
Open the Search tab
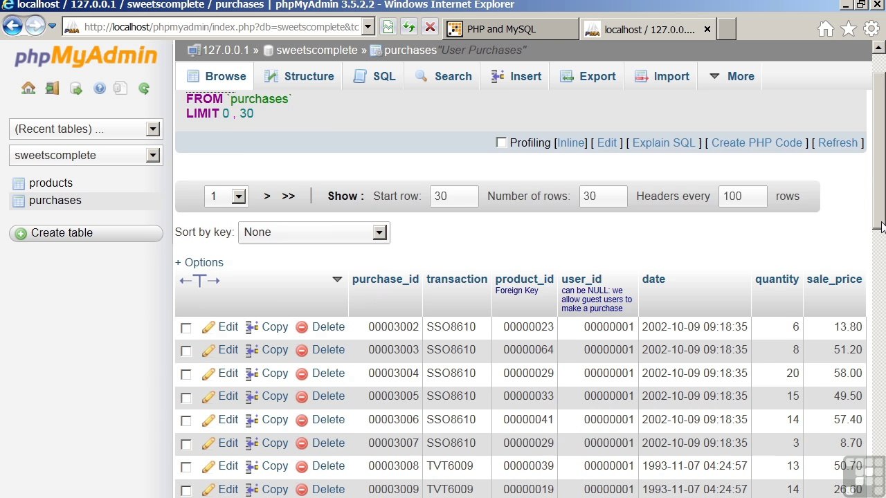[443, 76]
